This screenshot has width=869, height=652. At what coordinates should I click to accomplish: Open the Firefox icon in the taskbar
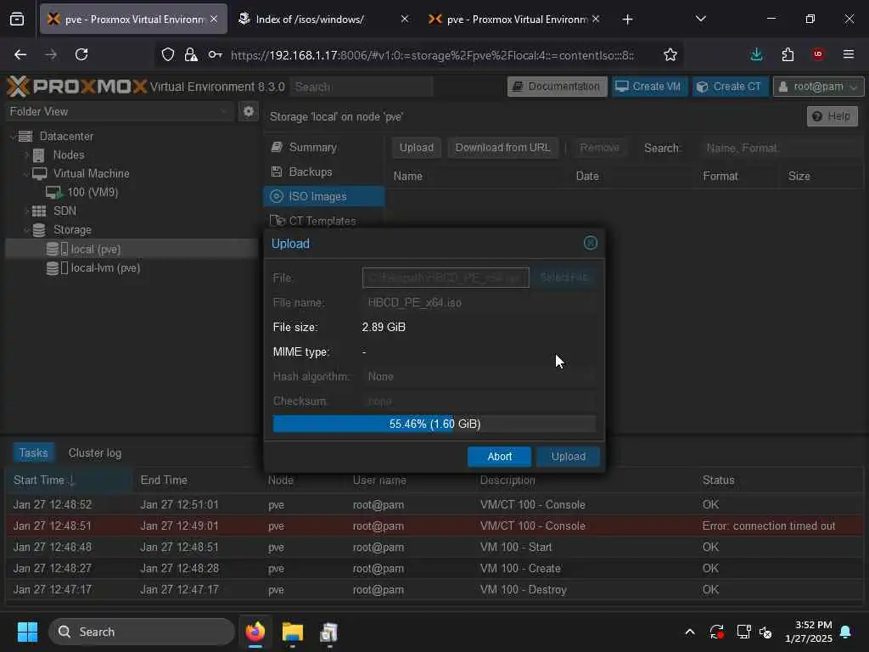(255, 632)
